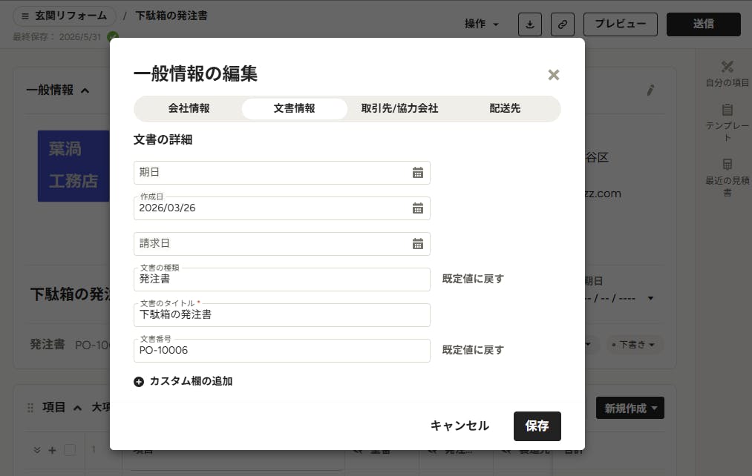Click saved status check icon
Viewport: 752px width, 476px height.
[x=112, y=36]
